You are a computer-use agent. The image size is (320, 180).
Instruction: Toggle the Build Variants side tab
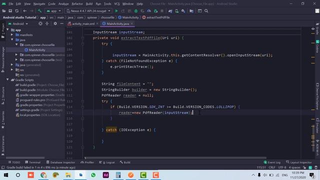coord(3,145)
